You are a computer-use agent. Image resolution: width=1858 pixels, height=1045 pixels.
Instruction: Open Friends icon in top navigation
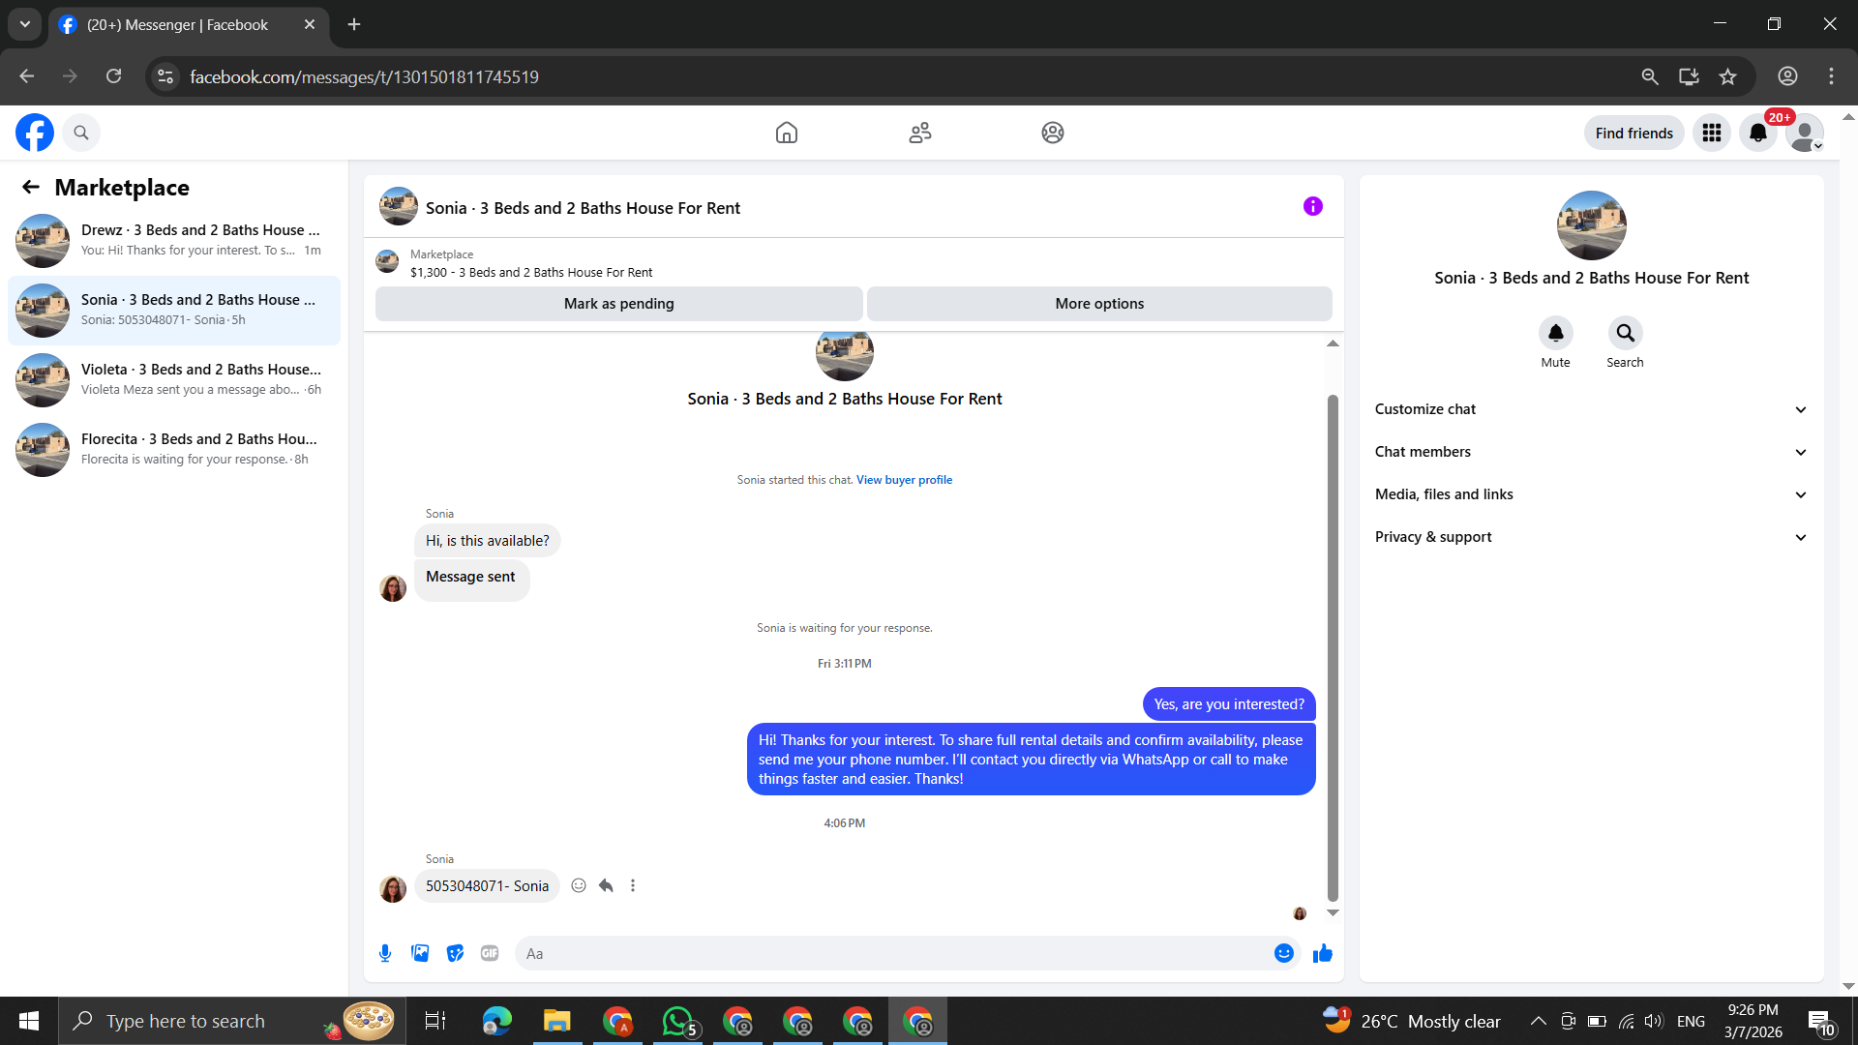[x=920, y=133]
